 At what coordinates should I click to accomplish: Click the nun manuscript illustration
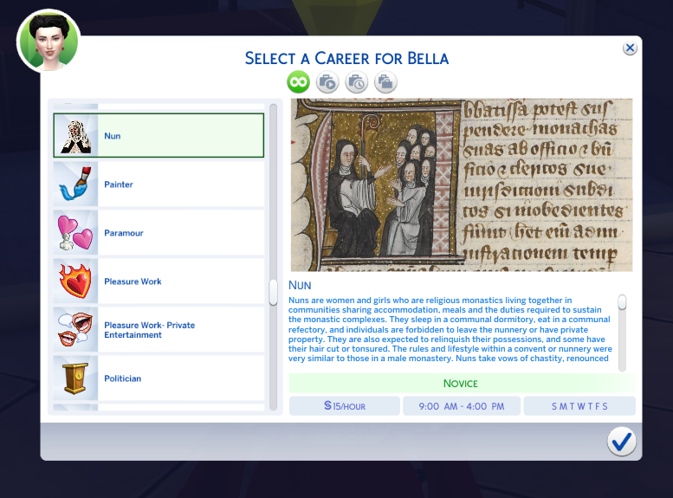pyautogui.click(x=462, y=185)
